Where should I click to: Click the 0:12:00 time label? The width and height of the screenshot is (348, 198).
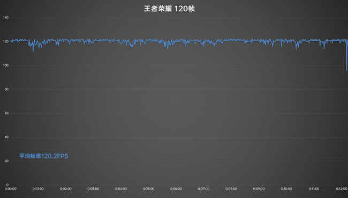coord(342,189)
